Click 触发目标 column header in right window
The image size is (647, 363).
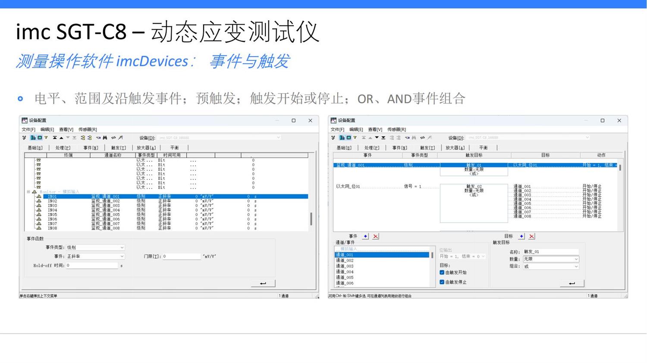point(474,155)
